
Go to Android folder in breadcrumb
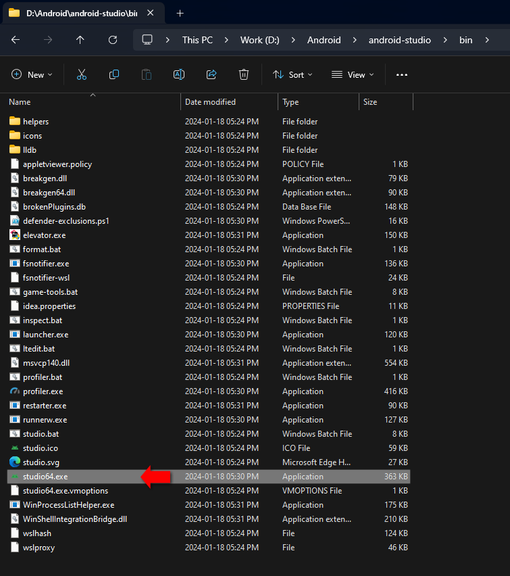[x=324, y=40]
